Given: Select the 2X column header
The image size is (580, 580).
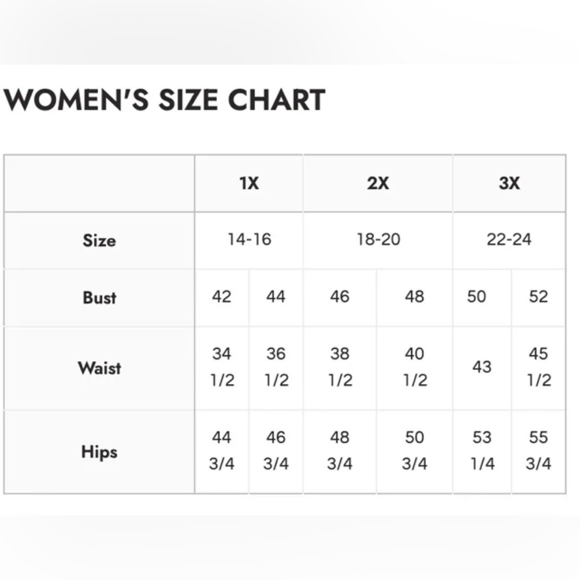Looking at the screenshot, I should [x=378, y=183].
